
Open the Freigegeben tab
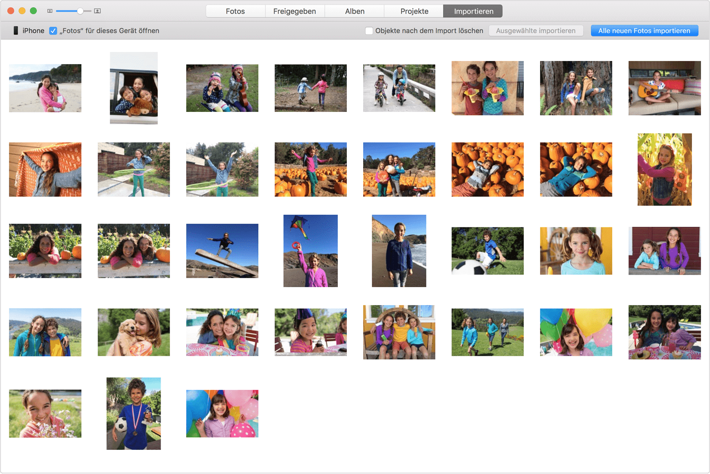coord(294,11)
